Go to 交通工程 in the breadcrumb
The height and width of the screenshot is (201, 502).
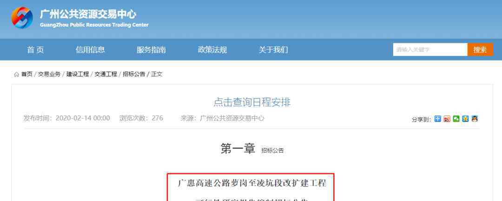[x=106, y=74]
